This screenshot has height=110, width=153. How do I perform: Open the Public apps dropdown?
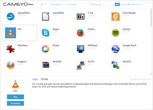point(56,4)
